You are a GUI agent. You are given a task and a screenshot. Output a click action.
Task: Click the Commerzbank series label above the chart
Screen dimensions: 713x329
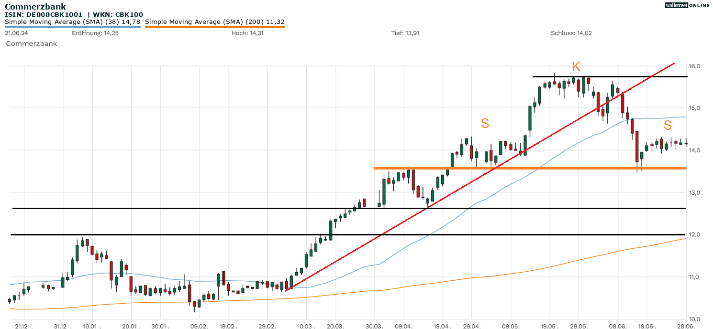[32, 43]
